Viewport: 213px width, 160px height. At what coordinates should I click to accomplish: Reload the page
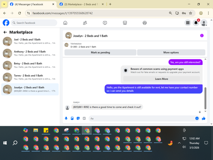pyautogui.click(x=20, y=13)
